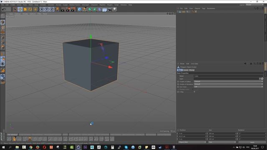This screenshot has width=267, height=150.
Task: Click the Make Editable icon in left palette
Action: coord(3,16)
